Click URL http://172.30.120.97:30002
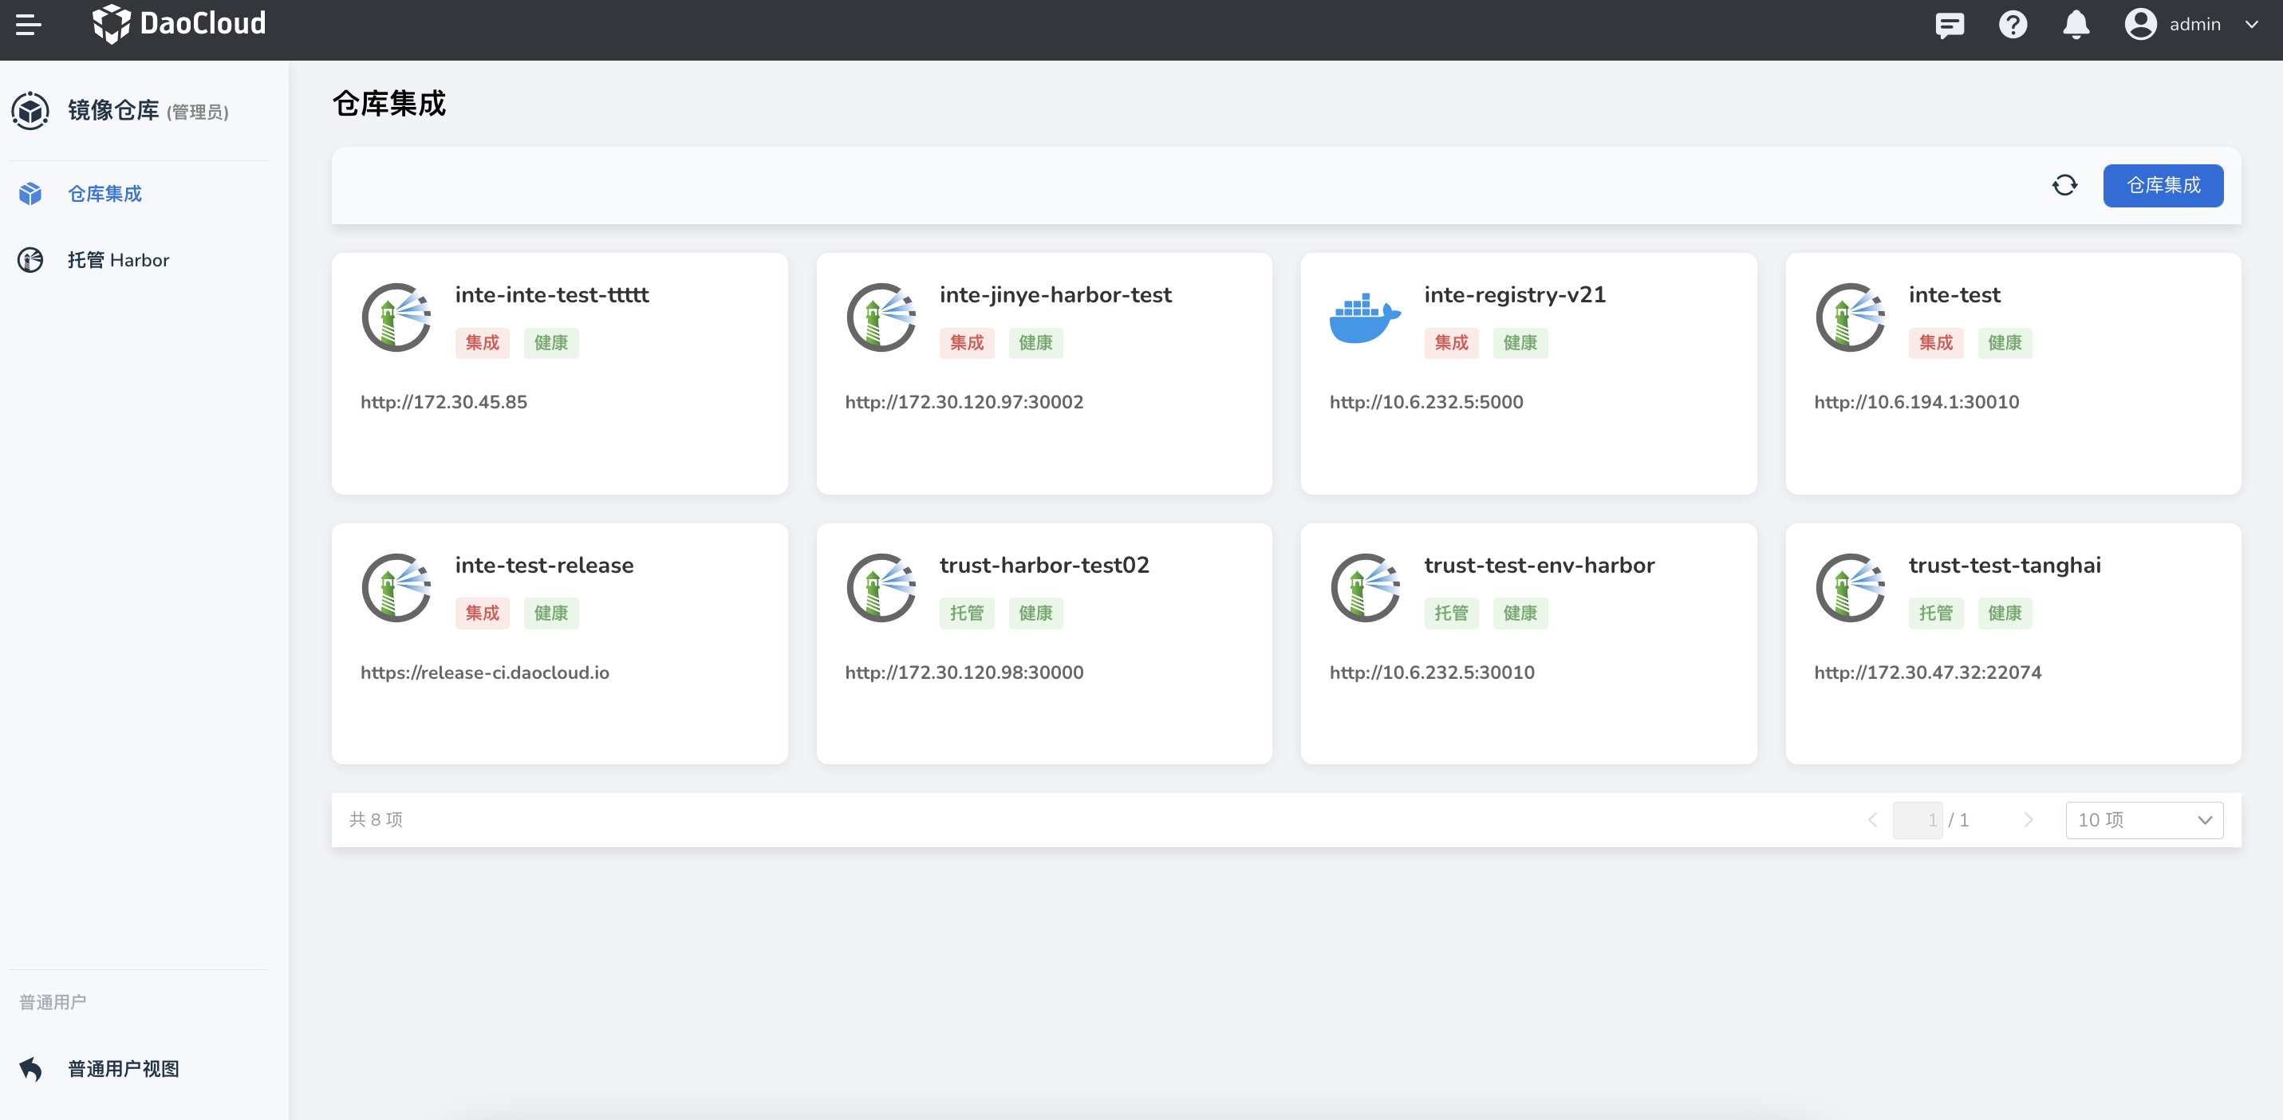Viewport: 2283px width, 1120px height. coord(964,402)
